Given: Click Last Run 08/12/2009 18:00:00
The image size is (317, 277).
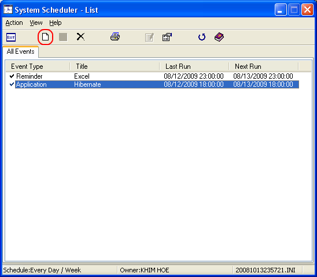Looking at the screenshot, I should coord(193,84).
